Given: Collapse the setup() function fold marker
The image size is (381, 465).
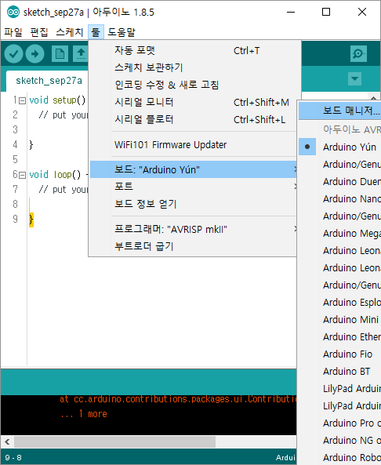Looking at the screenshot, I should point(22,101).
